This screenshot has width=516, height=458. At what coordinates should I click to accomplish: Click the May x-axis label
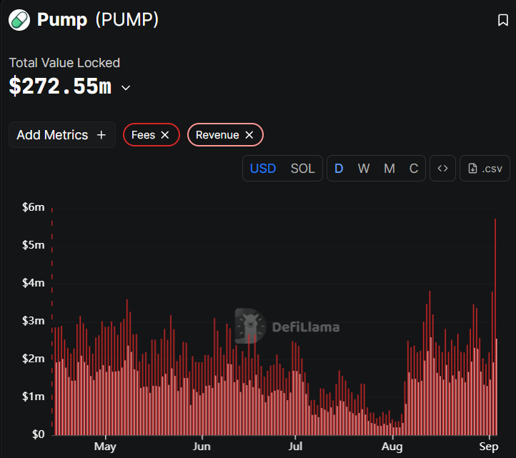(105, 447)
